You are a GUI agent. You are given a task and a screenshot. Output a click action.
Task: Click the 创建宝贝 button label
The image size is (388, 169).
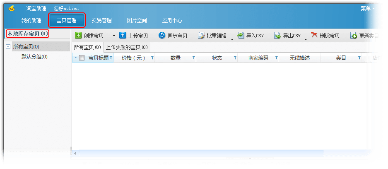click(x=94, y=36)
